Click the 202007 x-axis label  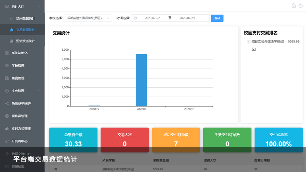[189, 109]
